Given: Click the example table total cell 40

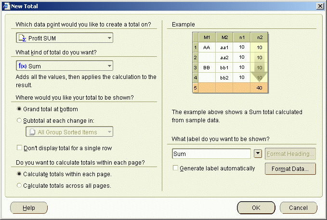Looking at the screenshot, I should pyautogui.click(x=259, y=88).
